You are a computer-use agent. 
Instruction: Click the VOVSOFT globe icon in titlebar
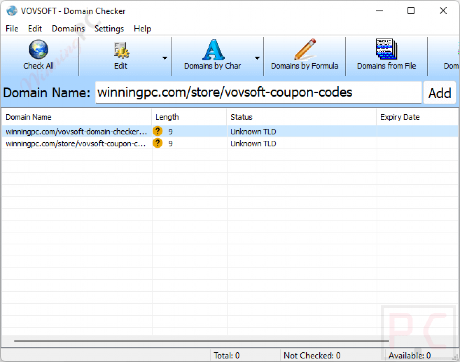click(11, 11)
